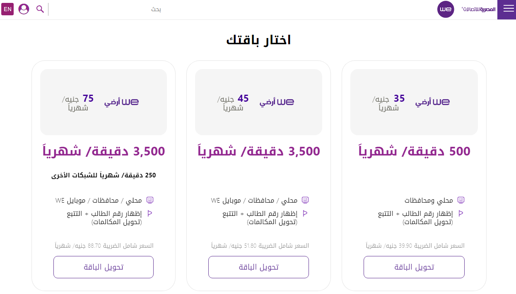
Task: Click the round WE logo icon
Action: [446, 9]
